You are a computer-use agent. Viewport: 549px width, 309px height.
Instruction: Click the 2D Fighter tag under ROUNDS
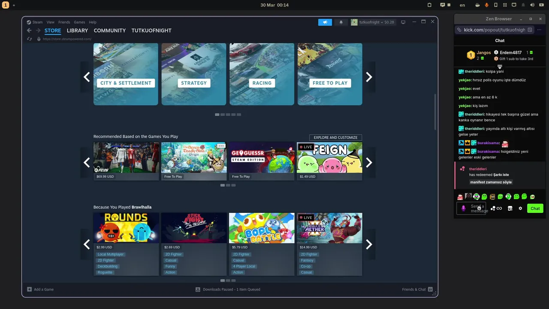click(106, 260)
